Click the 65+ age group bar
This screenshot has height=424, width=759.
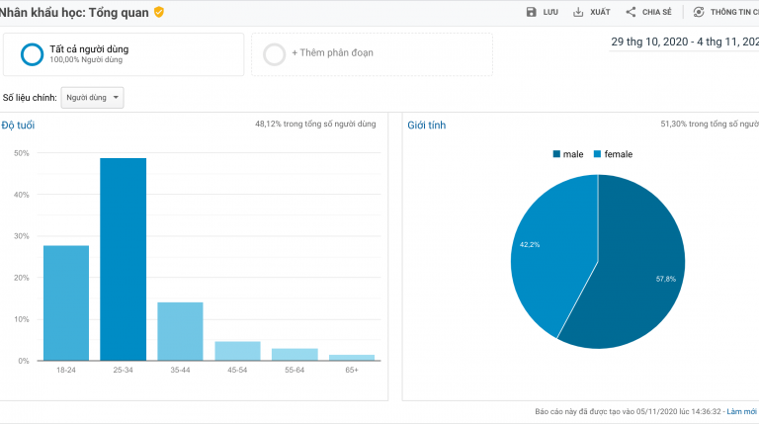352,358
